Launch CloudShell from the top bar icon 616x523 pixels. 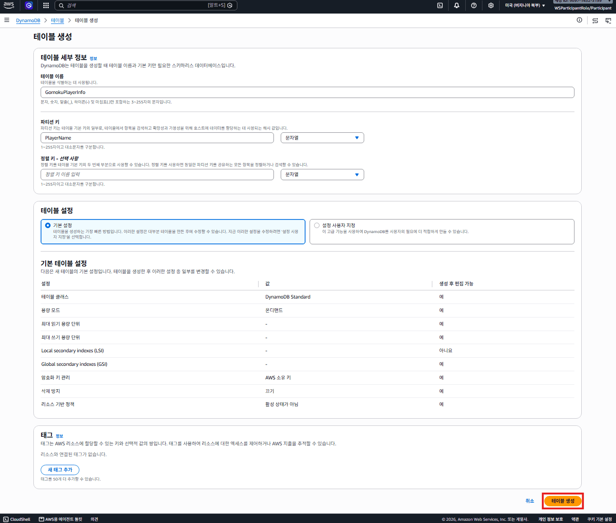pyautogui.click(x=440, y=5)
